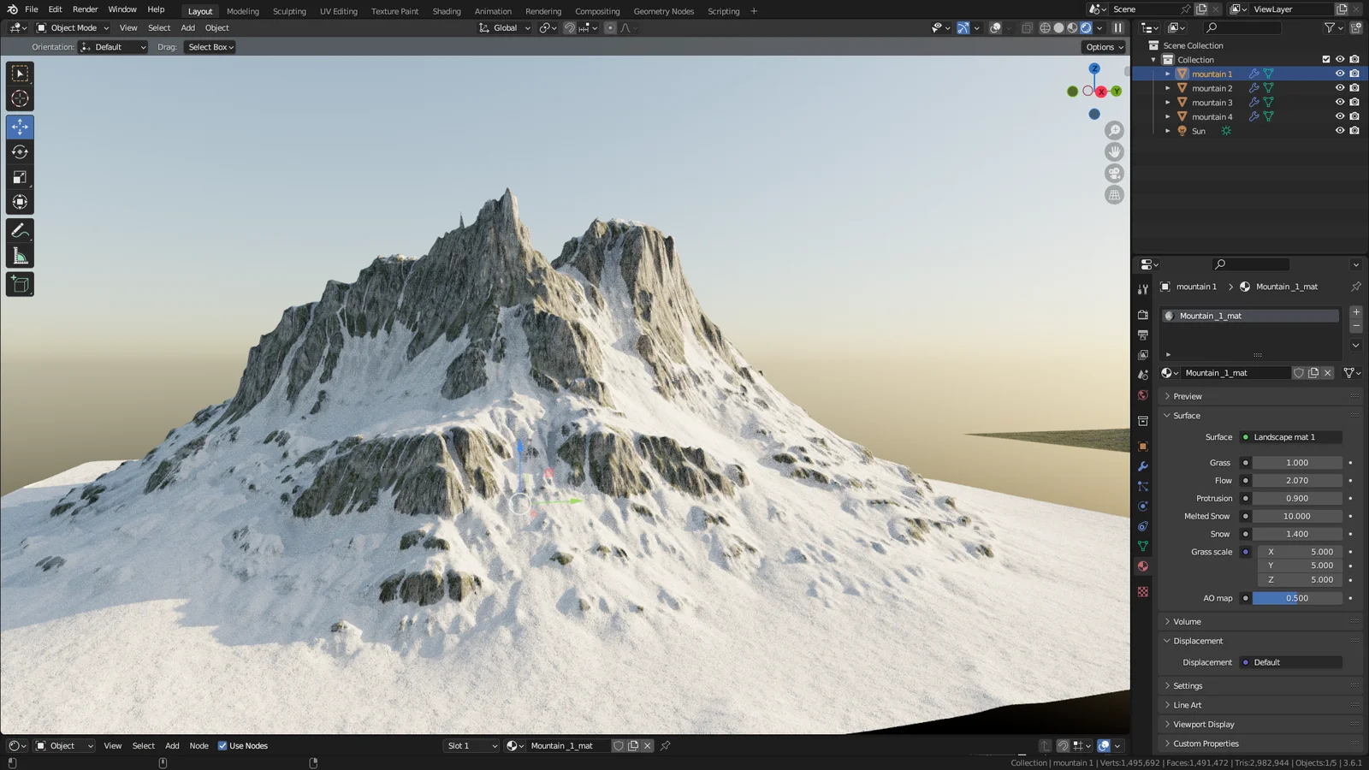Open the Render menu
1369x770 pixels.
tap(85, 9)
